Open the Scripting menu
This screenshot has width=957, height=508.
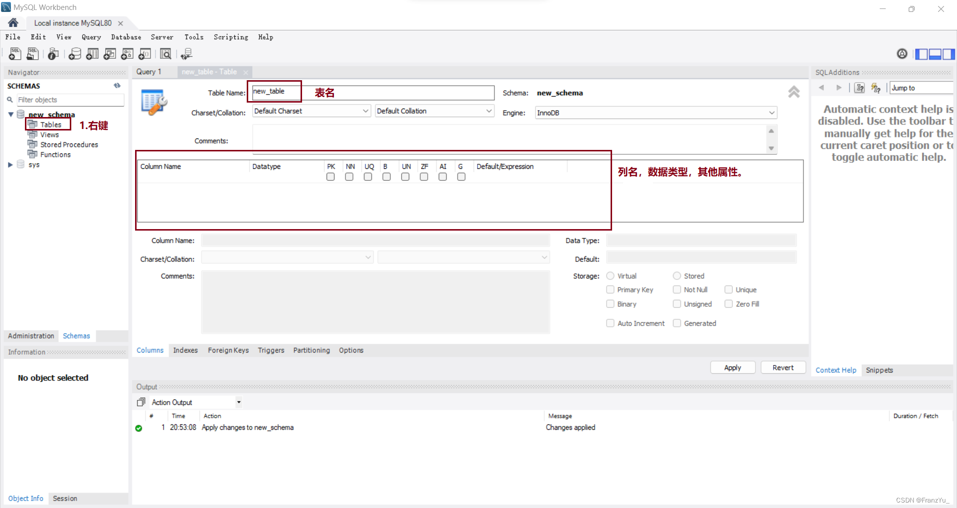(x=231, y=37)
